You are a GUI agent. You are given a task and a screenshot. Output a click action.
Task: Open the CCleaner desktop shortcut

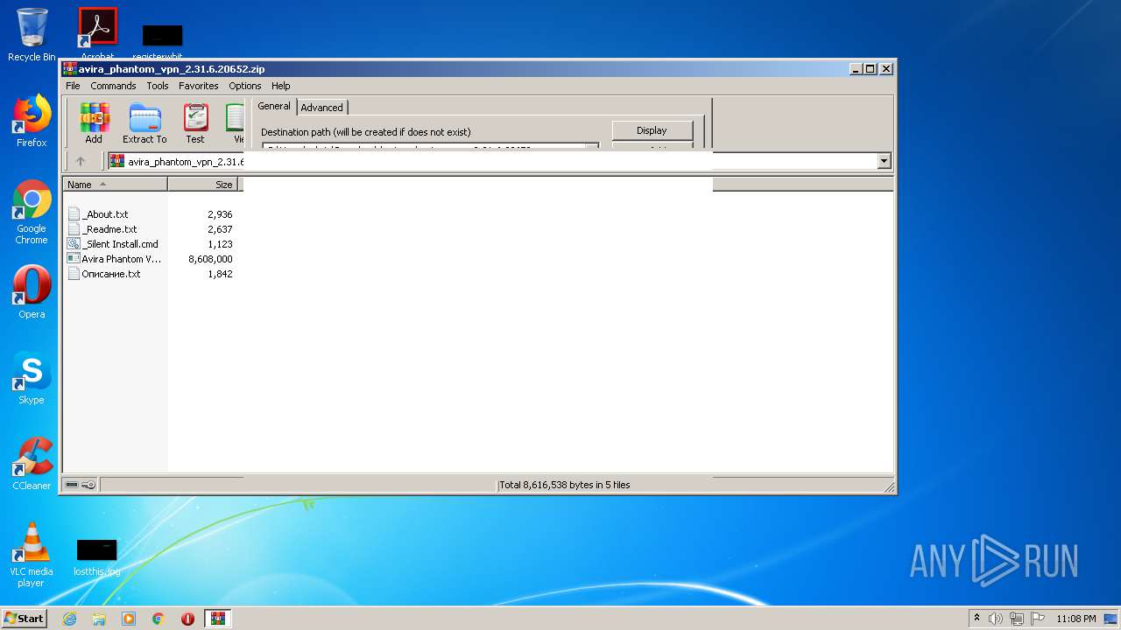coord(32,464)
